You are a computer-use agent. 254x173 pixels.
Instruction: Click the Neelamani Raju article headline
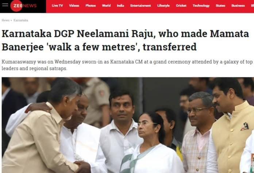point(125,41)
